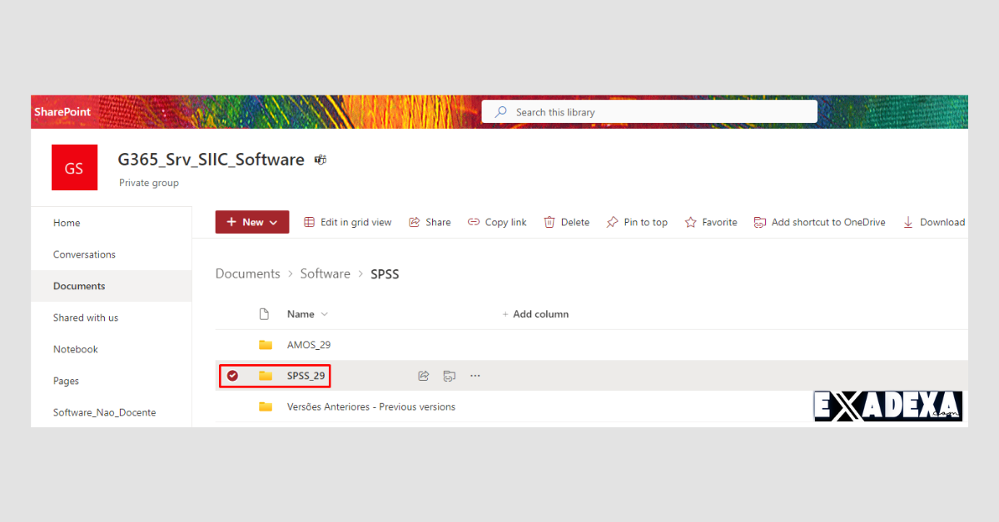Click the share icon in SPSS_29 row
The image size is (999, 522).
423,376
